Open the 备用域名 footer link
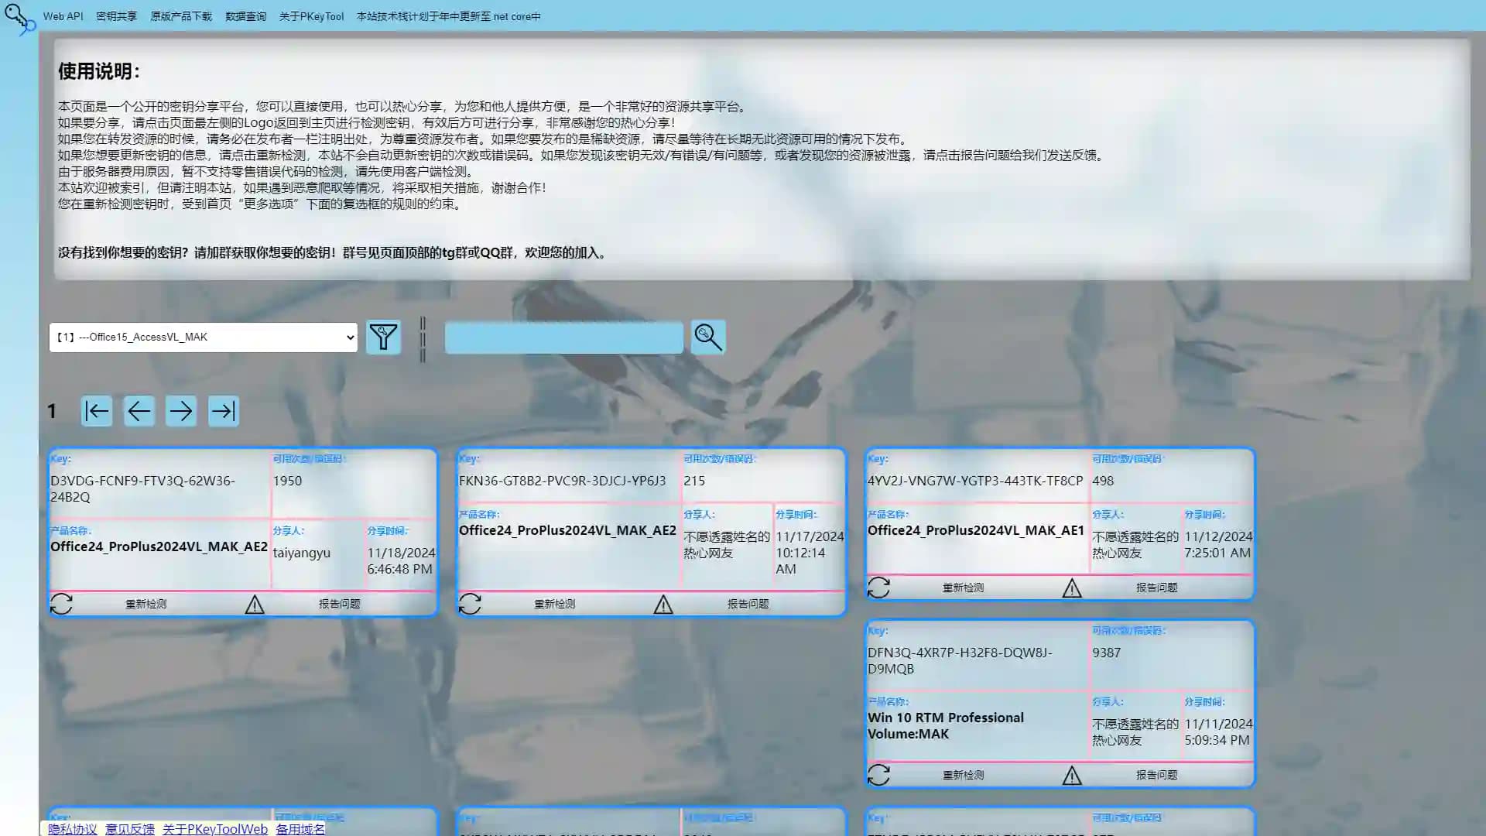 [x=300, y=829]
